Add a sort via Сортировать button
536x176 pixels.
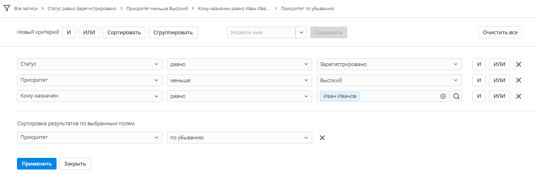pyautogui.click(x=124, y=33)
